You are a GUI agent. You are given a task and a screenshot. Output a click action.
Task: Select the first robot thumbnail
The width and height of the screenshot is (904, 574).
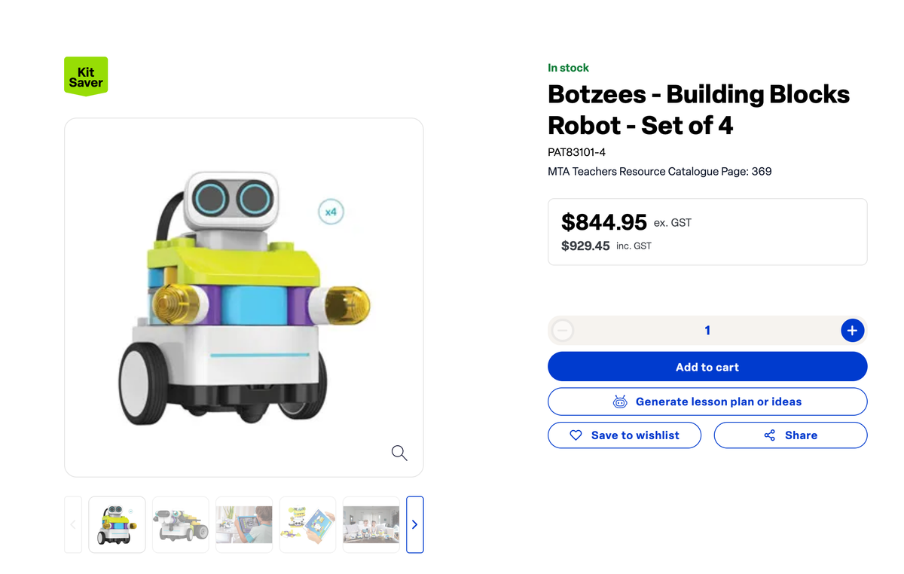click(x=117, y=524)
